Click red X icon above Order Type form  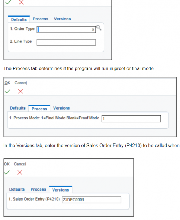(21, 2)
